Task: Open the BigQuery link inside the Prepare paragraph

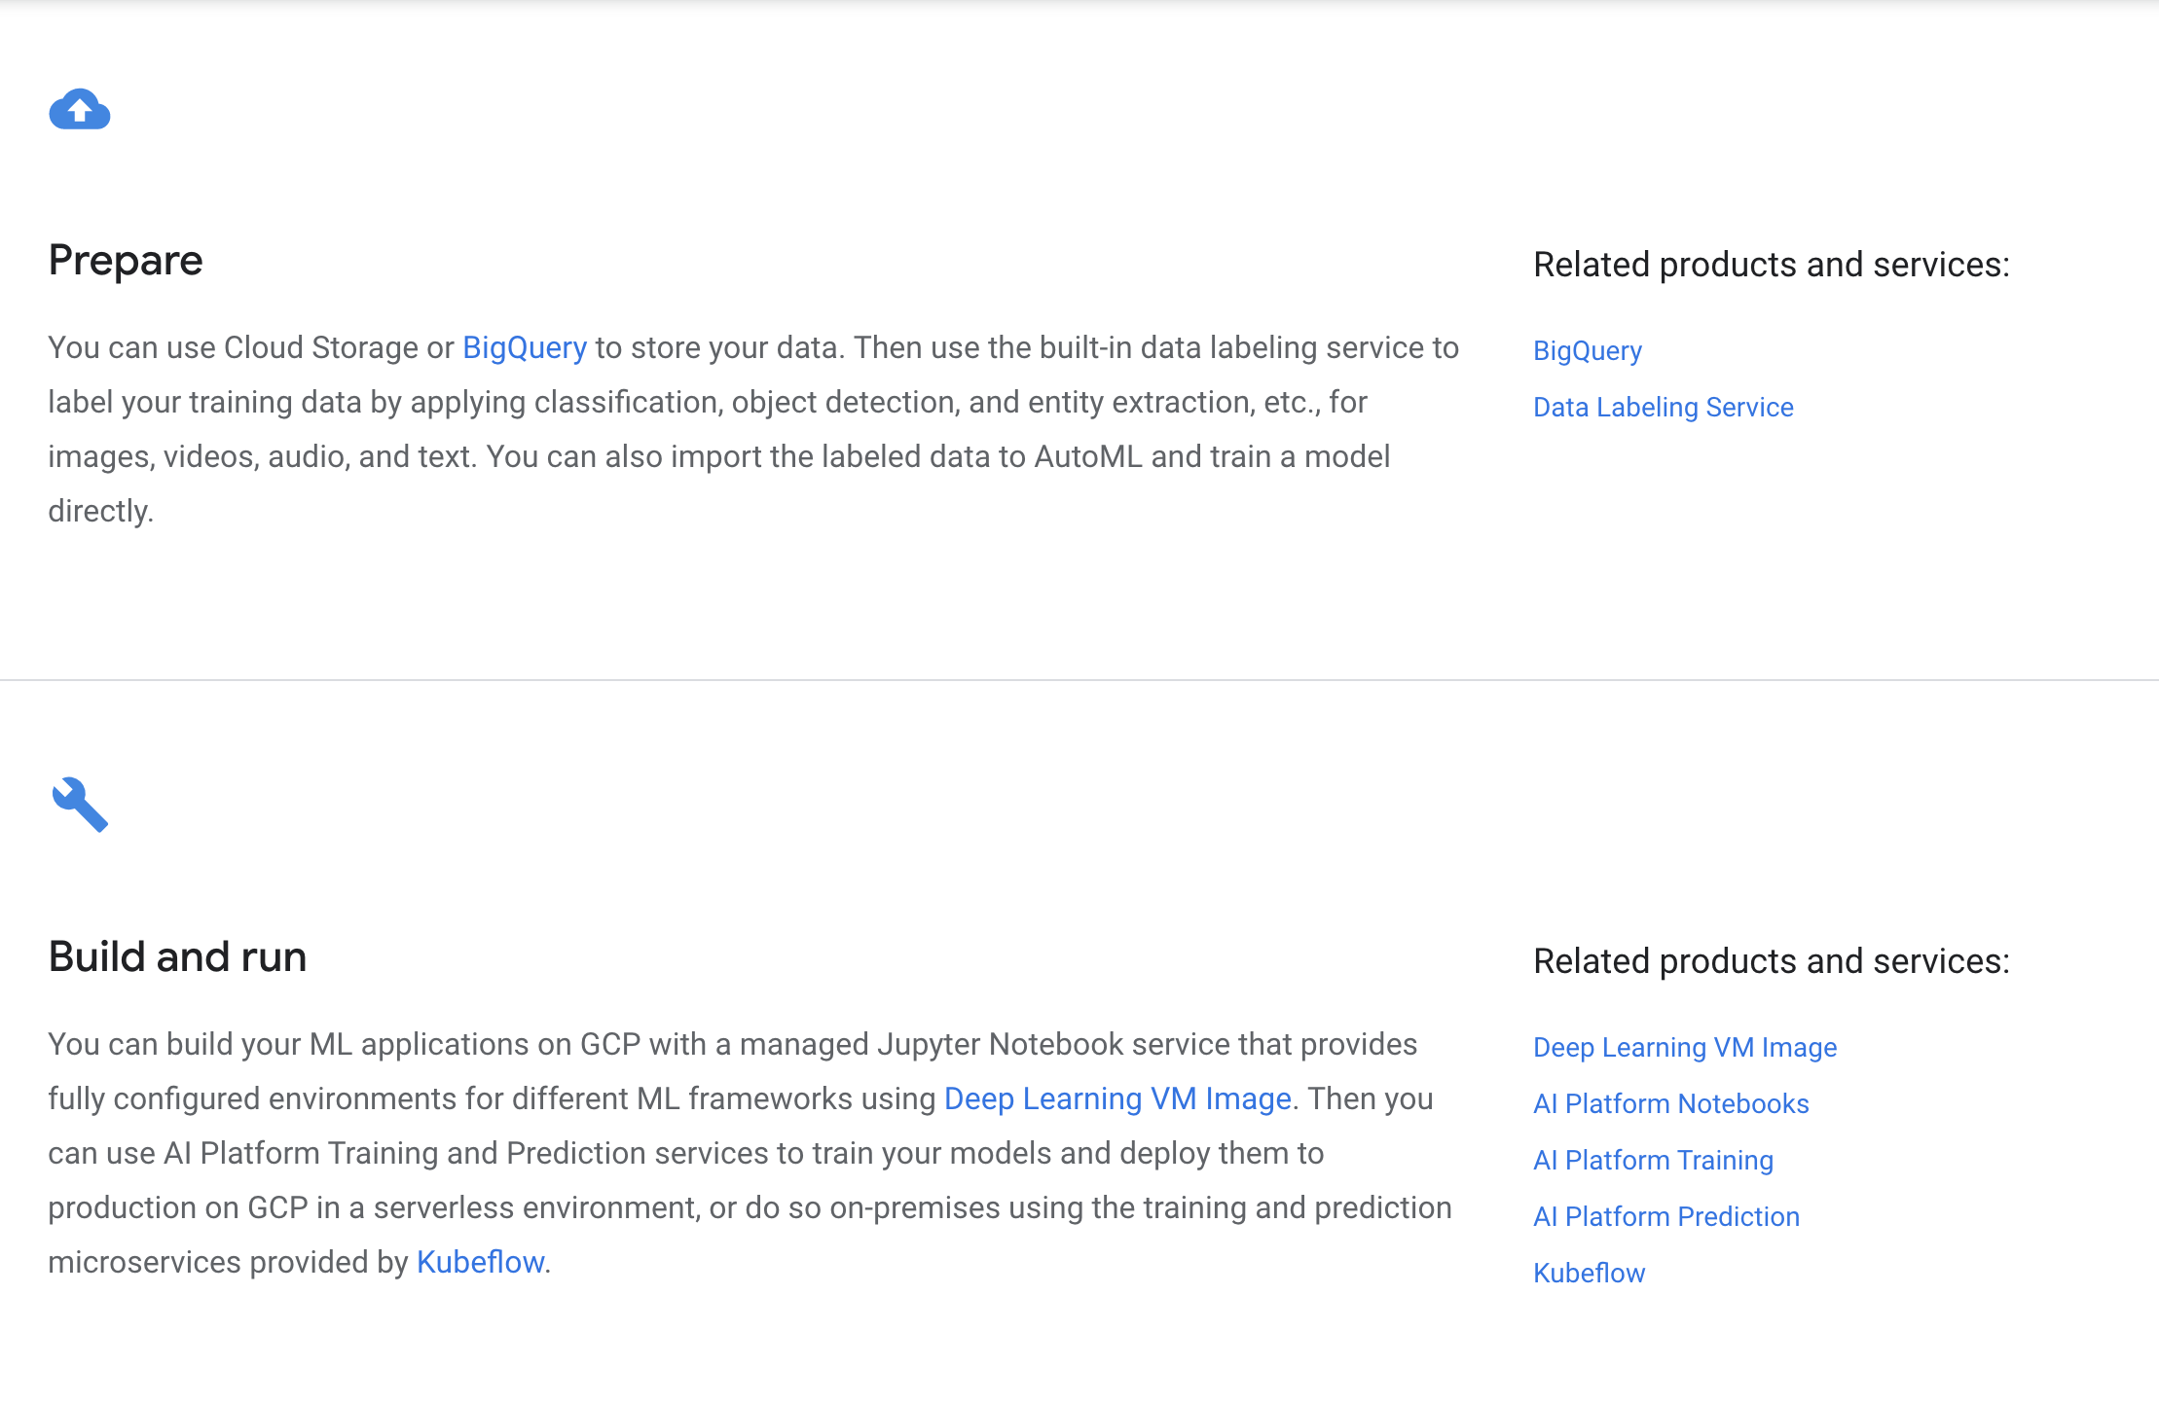Action: [525, 348]
